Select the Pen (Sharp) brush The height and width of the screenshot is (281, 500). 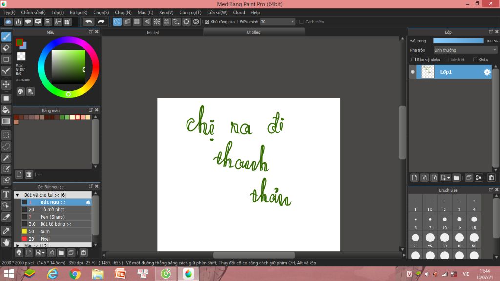(x=56, y=217)
